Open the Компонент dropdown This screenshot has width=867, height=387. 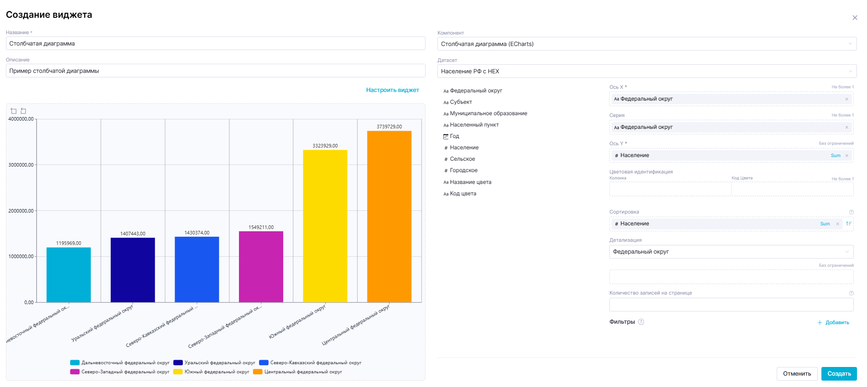tap(647, 44)
